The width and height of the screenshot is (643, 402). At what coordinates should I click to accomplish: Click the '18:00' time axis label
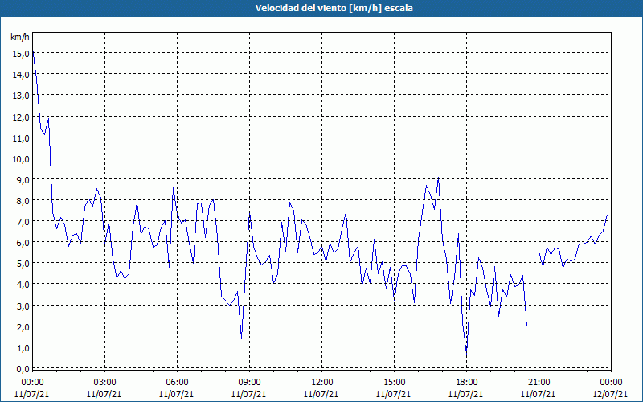pyautogui.click(x=466, y=383)
